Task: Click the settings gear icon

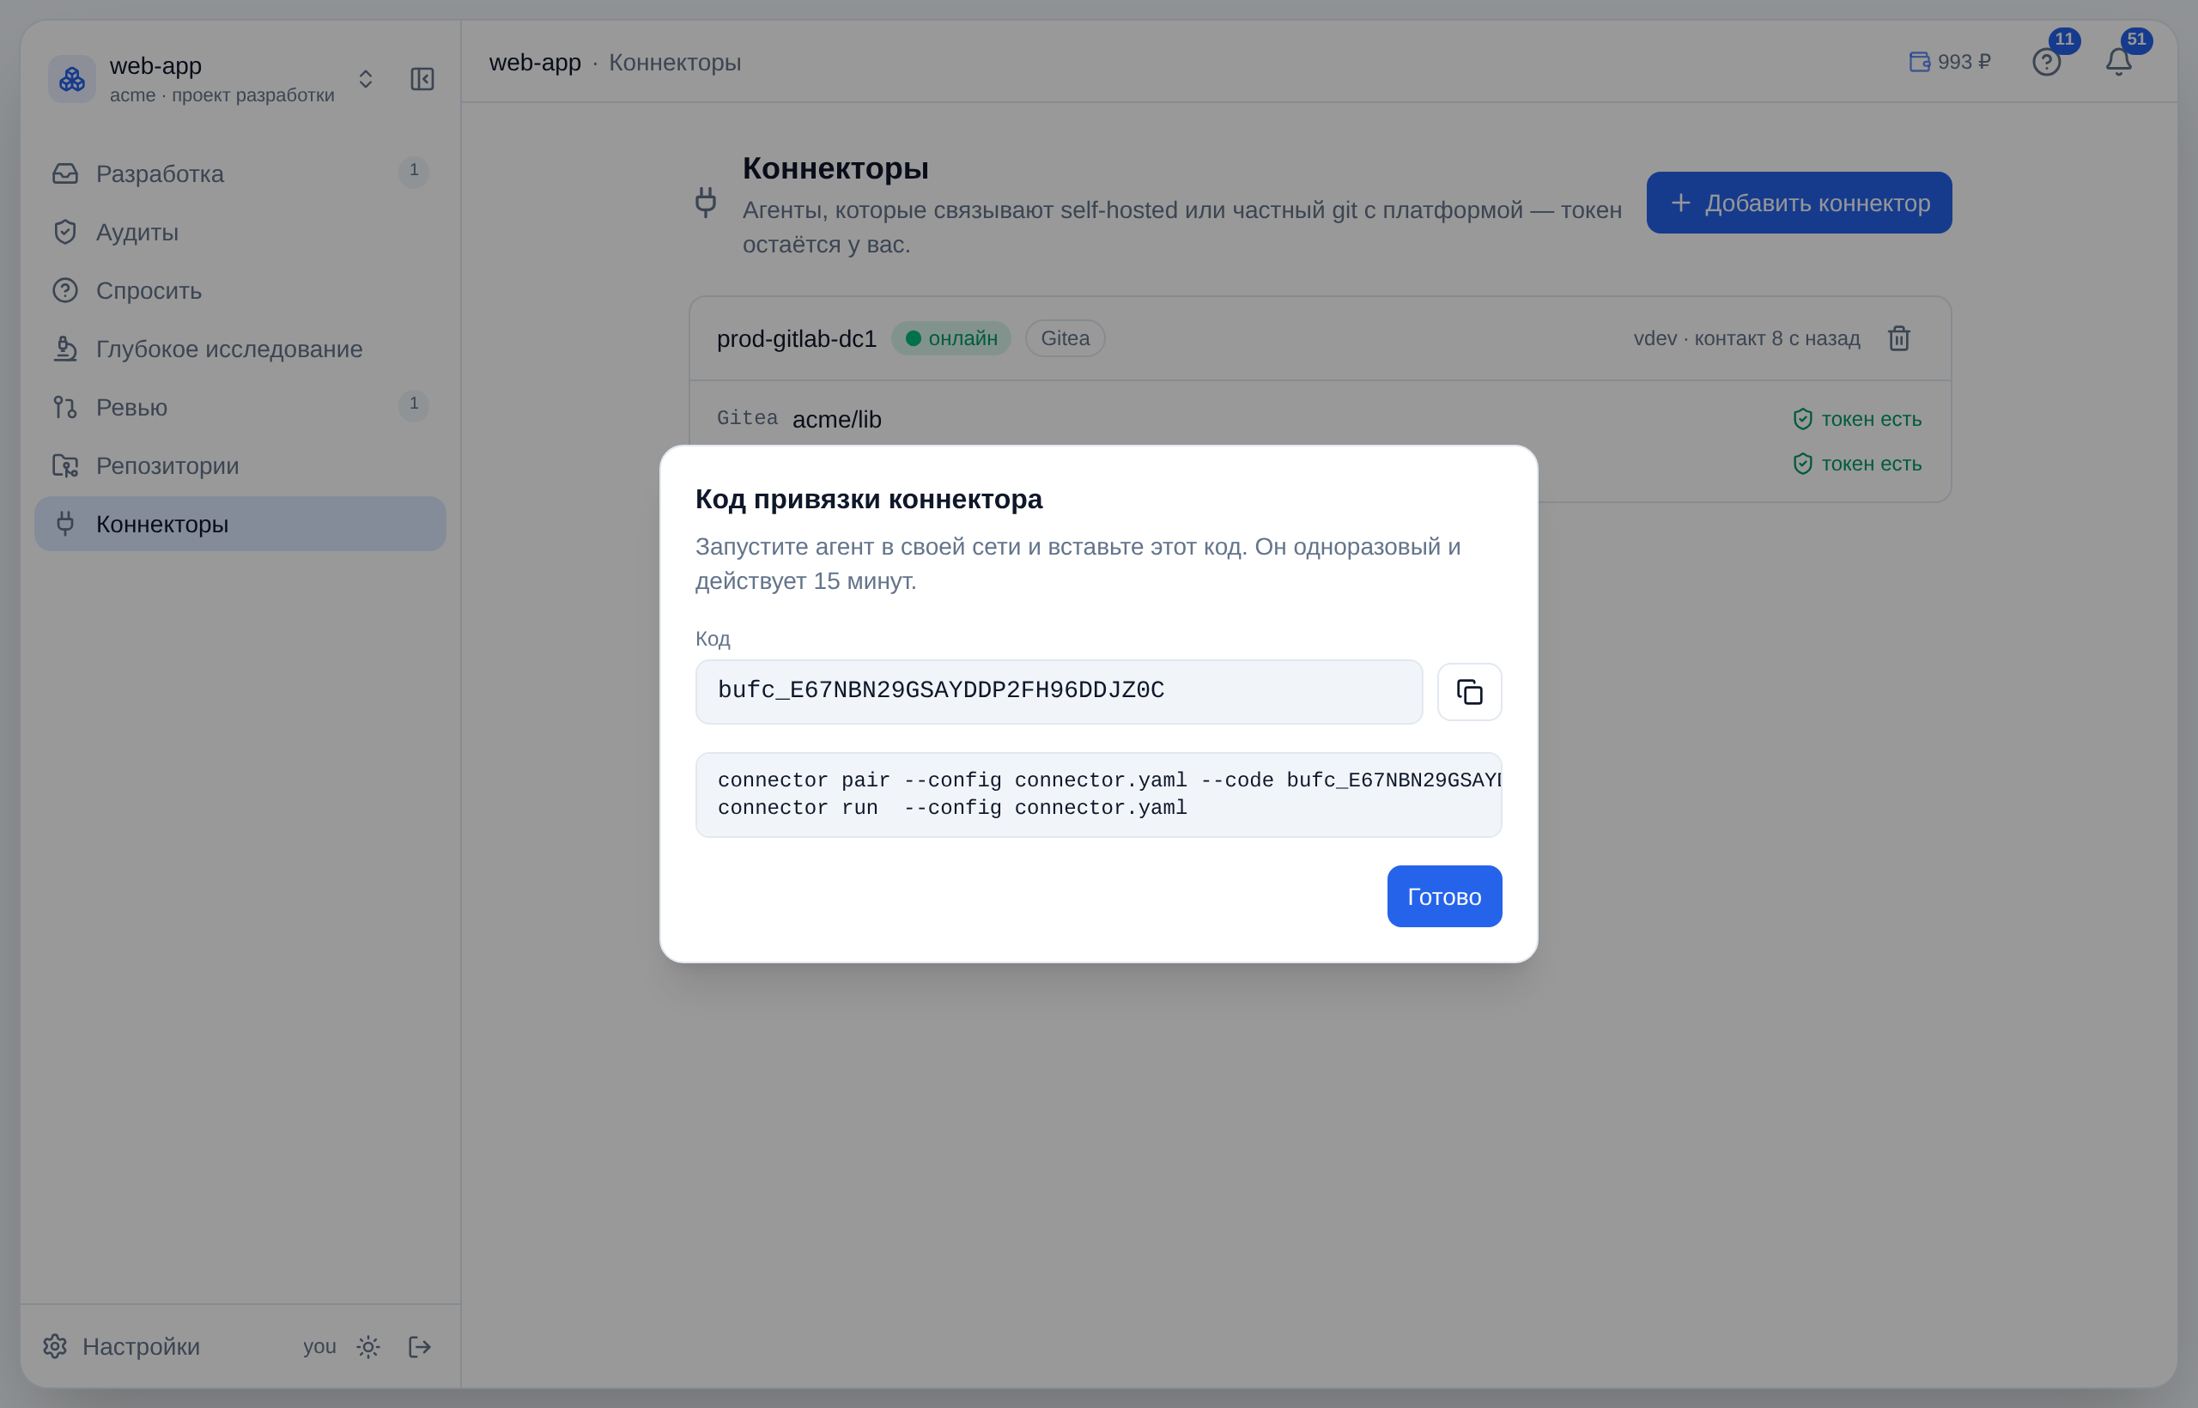Action: pos(55,1347)
